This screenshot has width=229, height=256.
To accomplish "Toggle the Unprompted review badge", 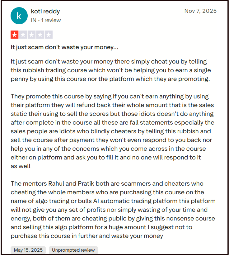I will pyautogui.click(x=73, y=250).
